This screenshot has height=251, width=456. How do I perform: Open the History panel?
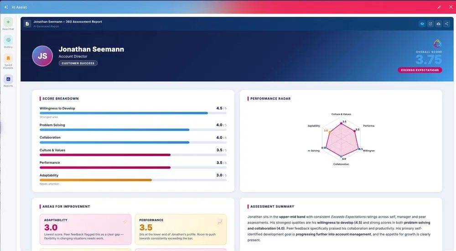coord(8,40)
